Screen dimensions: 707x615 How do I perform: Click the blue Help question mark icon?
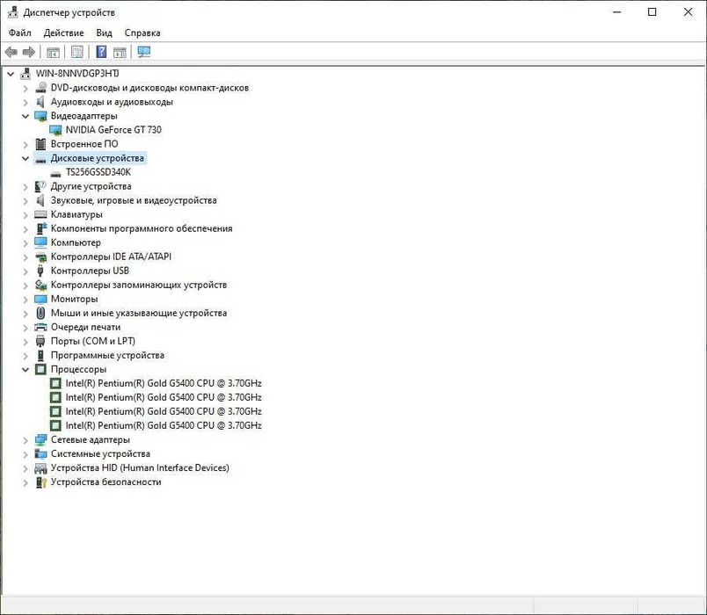[x=101, y=52]
